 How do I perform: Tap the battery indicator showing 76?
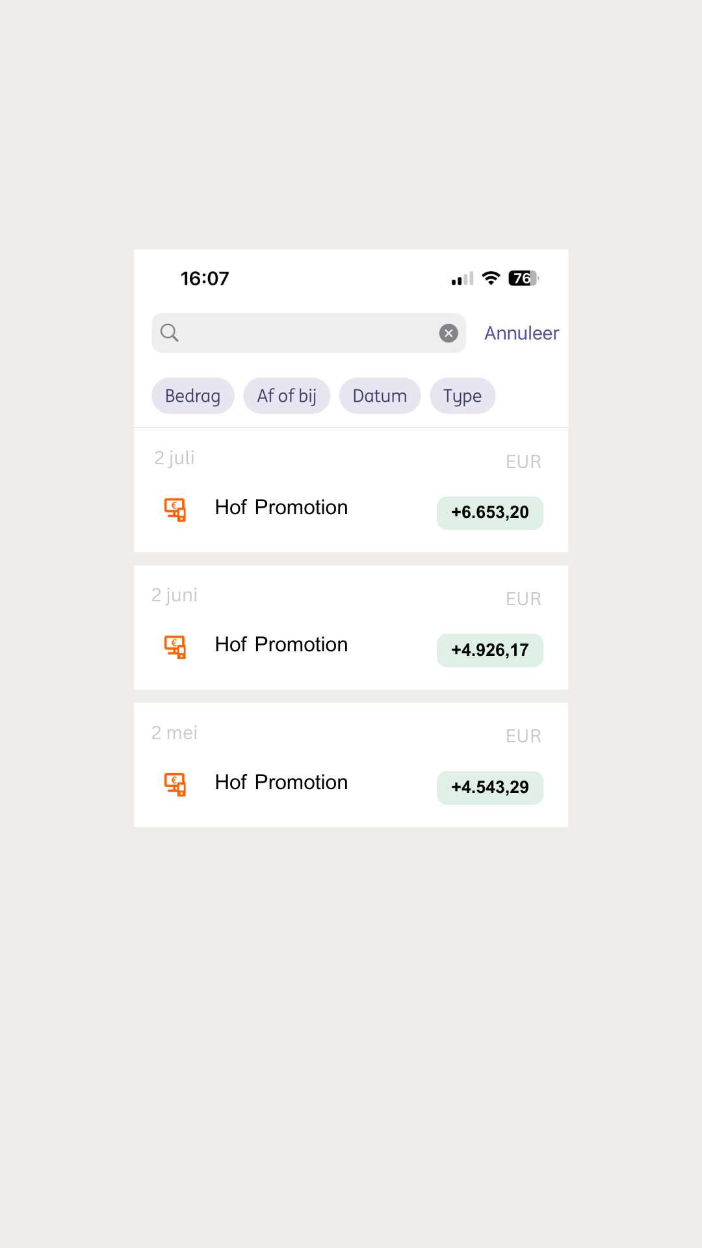point(524,278)
